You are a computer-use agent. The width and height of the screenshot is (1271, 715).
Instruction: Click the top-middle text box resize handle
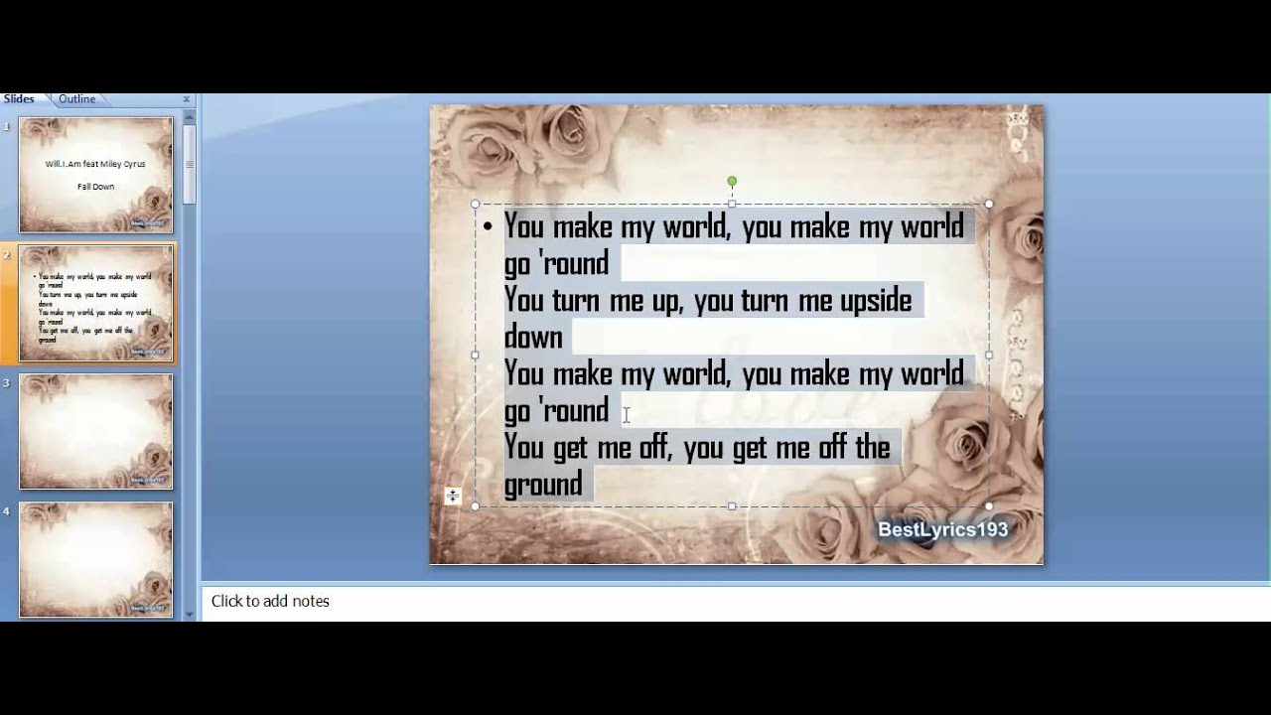pyautogui.click(x=732, y=204)
